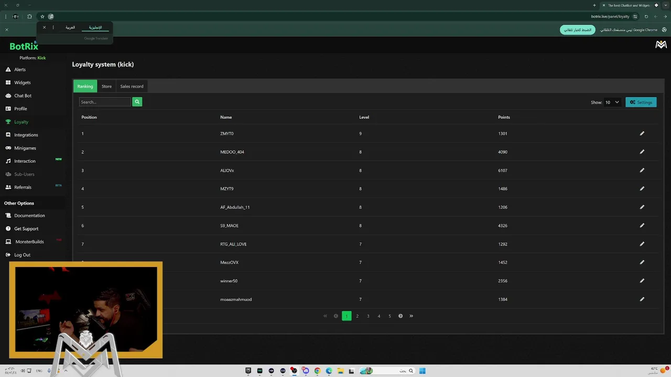Select Arabic (العربية) in translate popup
This screenshot has width=671, height=377.
point(70,27)
